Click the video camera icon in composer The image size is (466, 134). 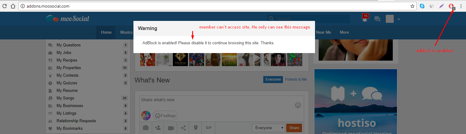tap(171, 128)
